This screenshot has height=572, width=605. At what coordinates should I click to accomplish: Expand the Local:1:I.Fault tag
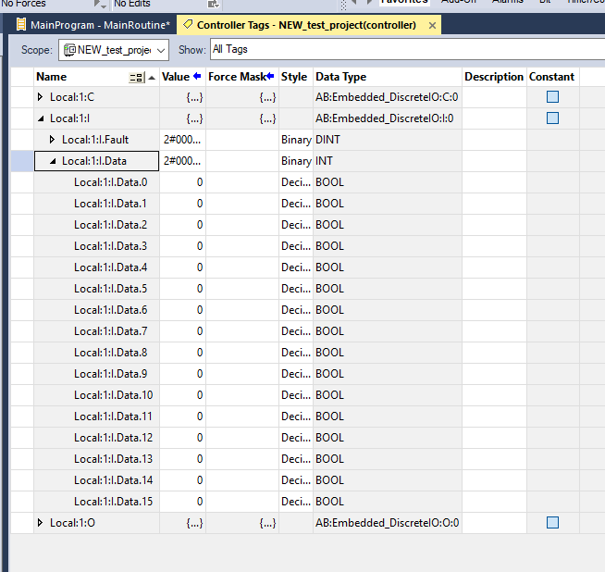tap(53, 140)
